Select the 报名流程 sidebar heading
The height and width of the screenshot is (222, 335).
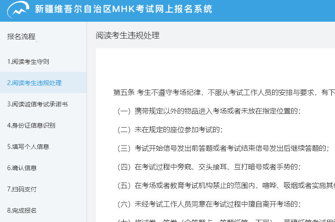21,37
